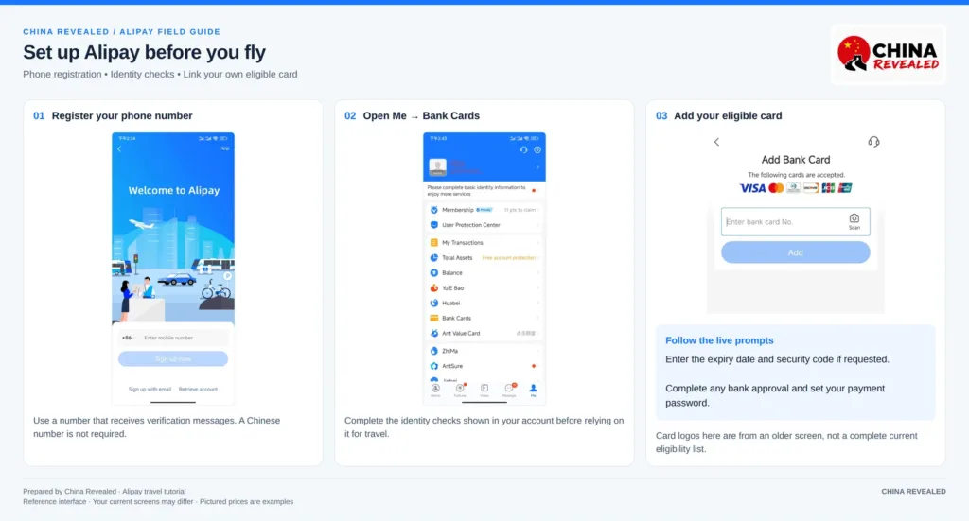Image resolution: width=969 pixels, height=521 pixels.
Task: Tap back arrow on Welcome to Alipay screen
Action: [119, 148]
